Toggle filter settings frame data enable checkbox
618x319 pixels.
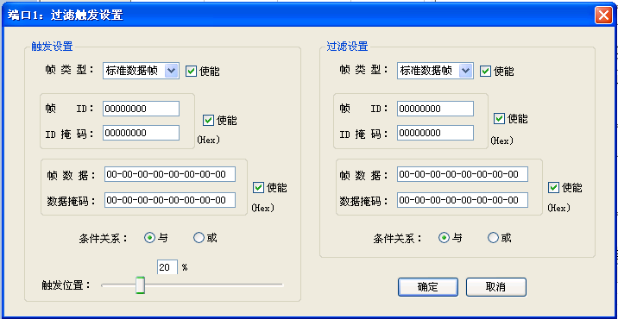point(553,187)
